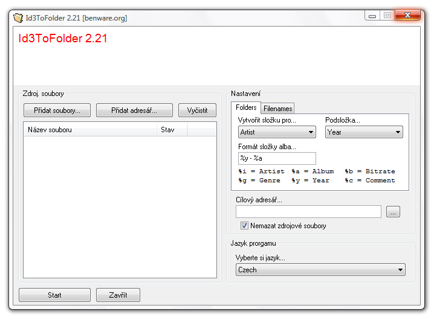Switch to the Folders tab

pyautogui.click(x=246, y=107)
